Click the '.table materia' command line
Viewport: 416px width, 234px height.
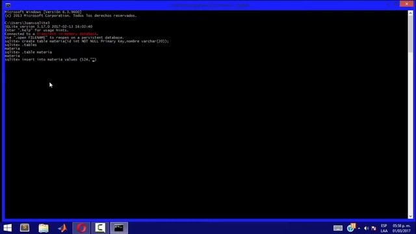(x=29, y=52)
